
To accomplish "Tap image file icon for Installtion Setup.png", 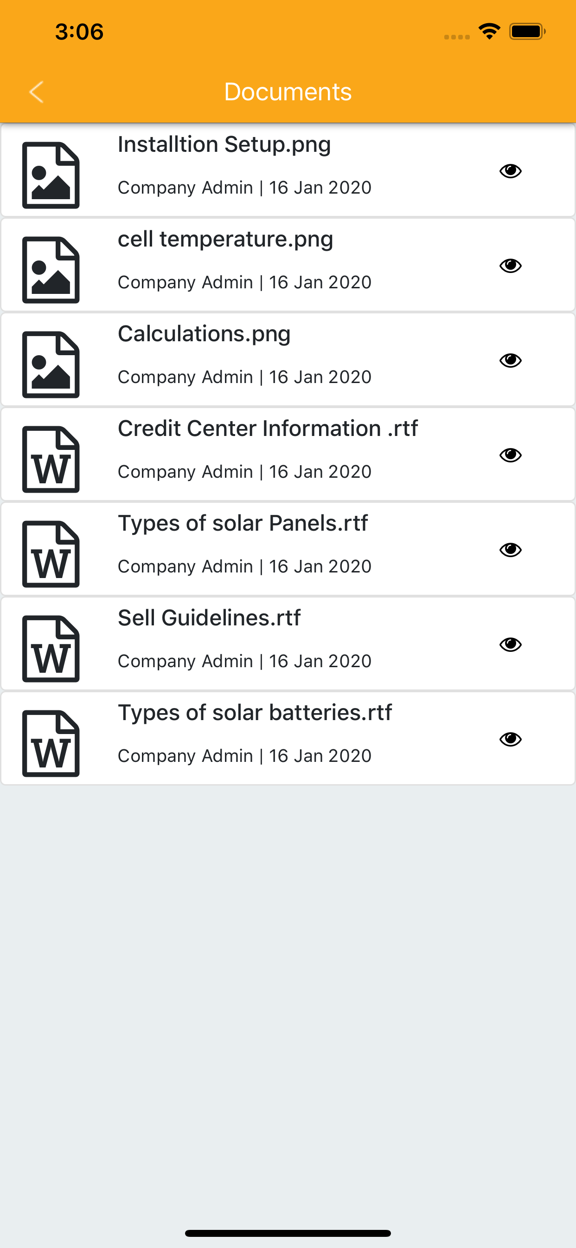I will pos(51,175).
